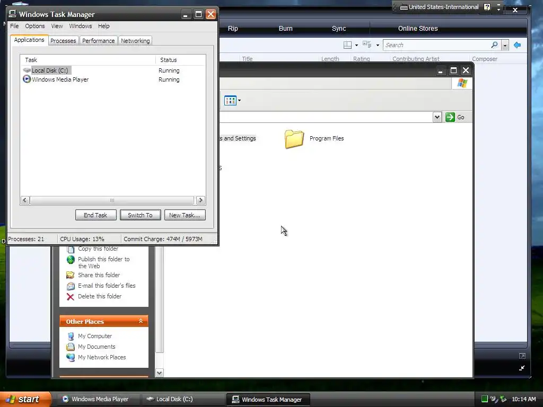Switch to the Networking tab

pyautogui.click(x=135, y=41)
